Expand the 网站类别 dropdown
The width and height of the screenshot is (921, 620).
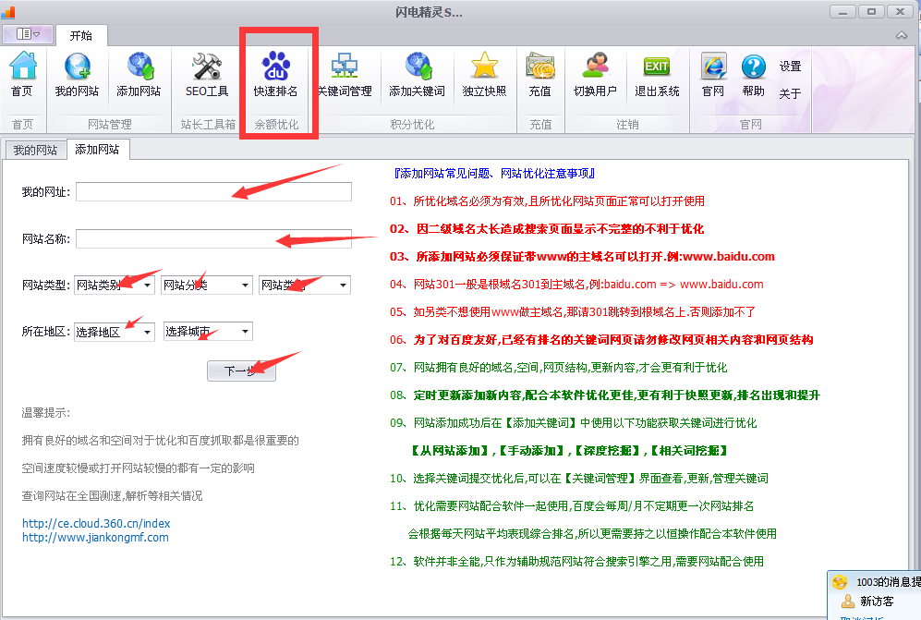[x=115, y=286]
